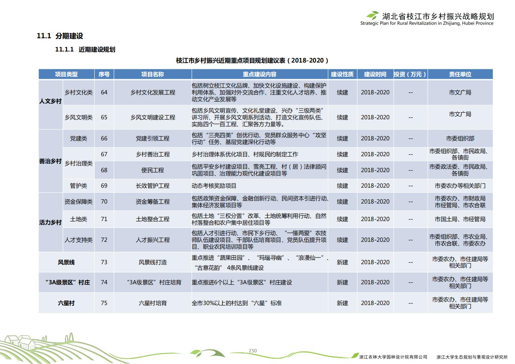515x364 pixels.
Task: Click row number 75
Action: [x=104, y=303]
